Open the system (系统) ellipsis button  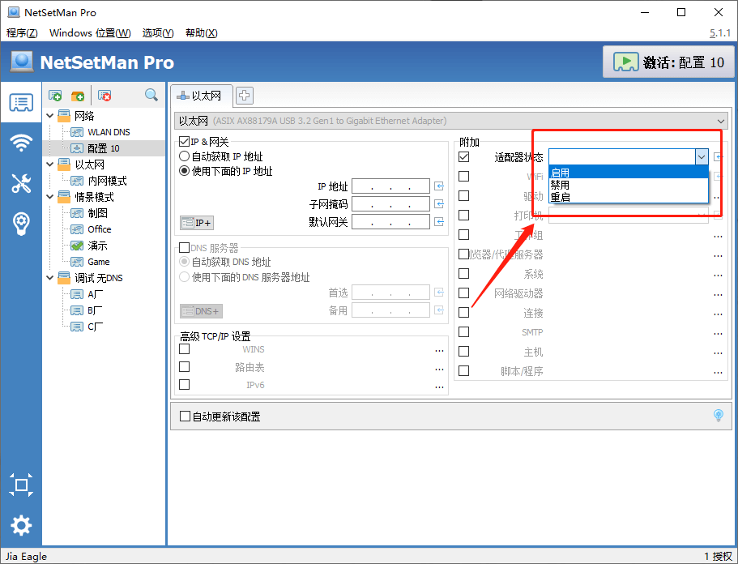pyautogui.click(x=718, y=275)
